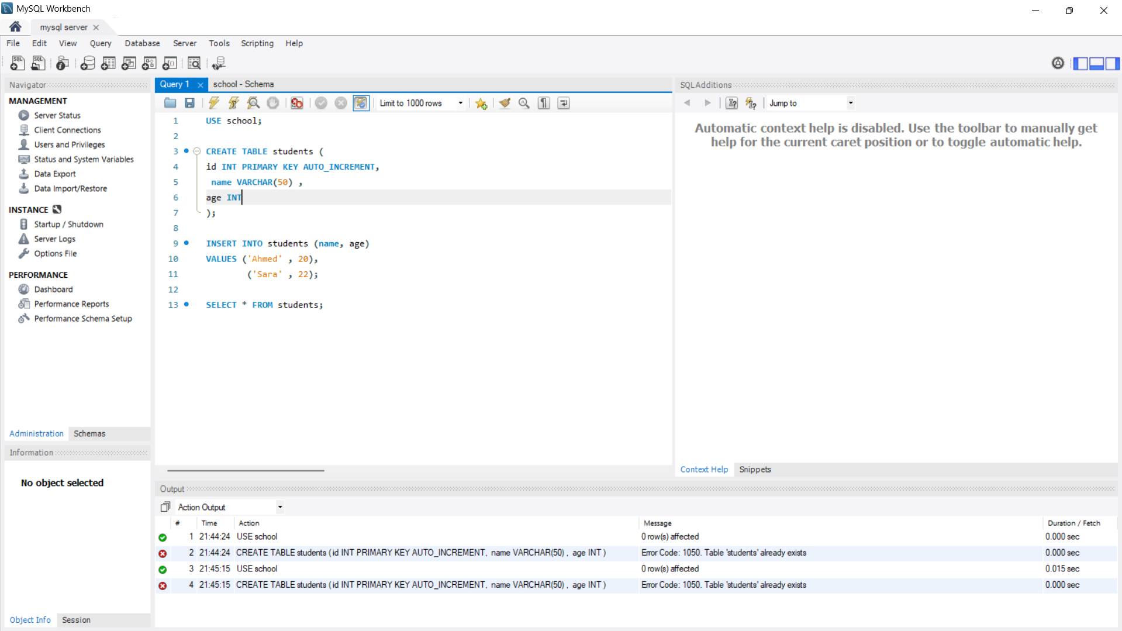1122x631 pixels.
Task: Toggle the auto-commit mode button
Action: pos(361,103)
